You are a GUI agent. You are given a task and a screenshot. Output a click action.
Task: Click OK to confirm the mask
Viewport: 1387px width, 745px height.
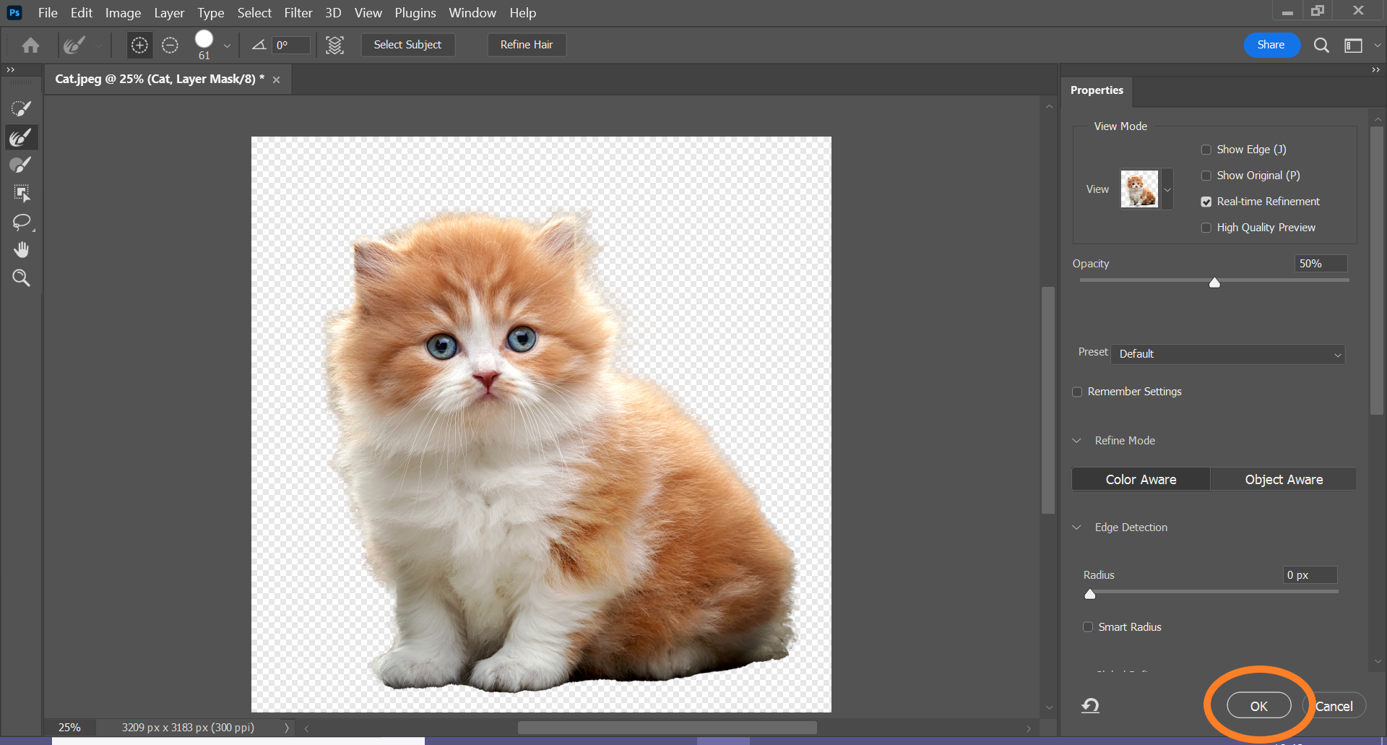[x=1259, y=706]
